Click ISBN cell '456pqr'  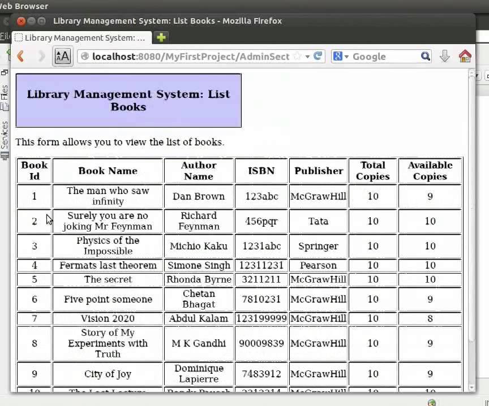coord(261,221)
